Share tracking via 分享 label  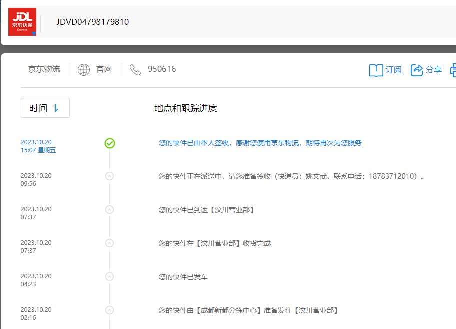tap(434, 70)
